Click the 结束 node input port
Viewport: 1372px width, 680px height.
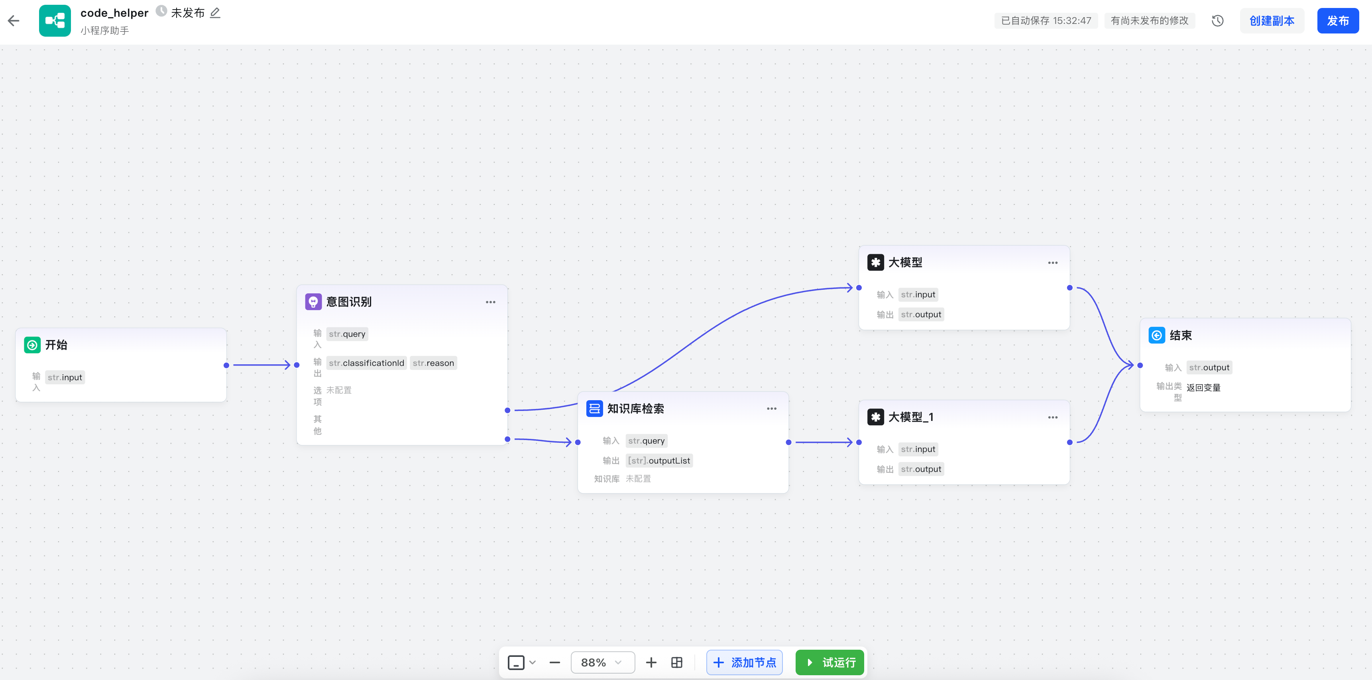point(1140,365)
